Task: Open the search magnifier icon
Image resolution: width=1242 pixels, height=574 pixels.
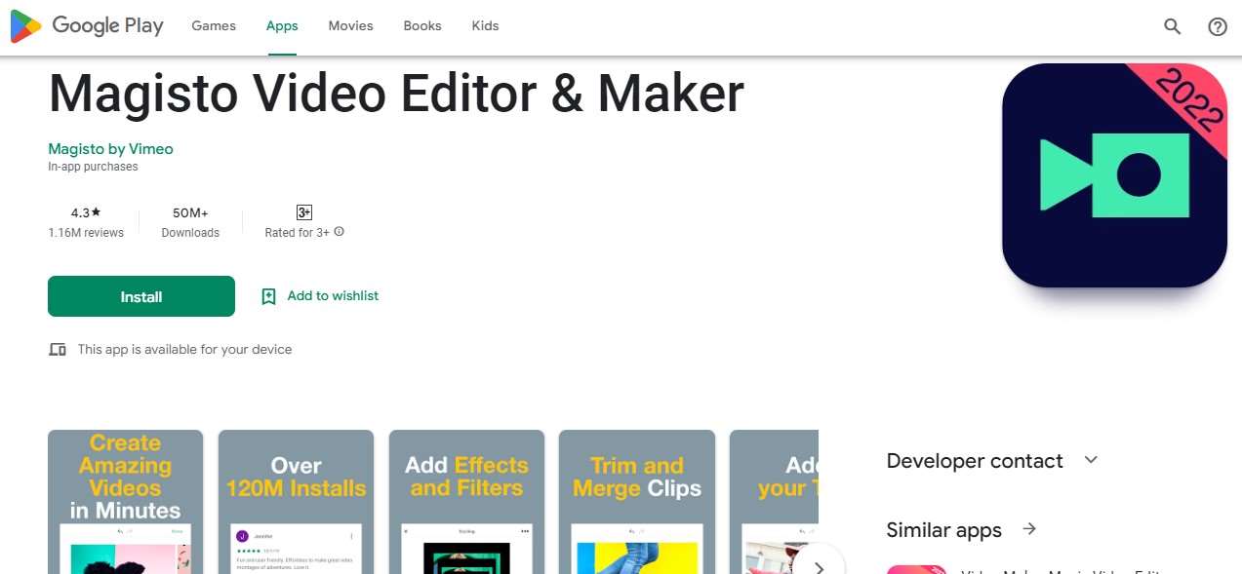Action: [1173, 26]
